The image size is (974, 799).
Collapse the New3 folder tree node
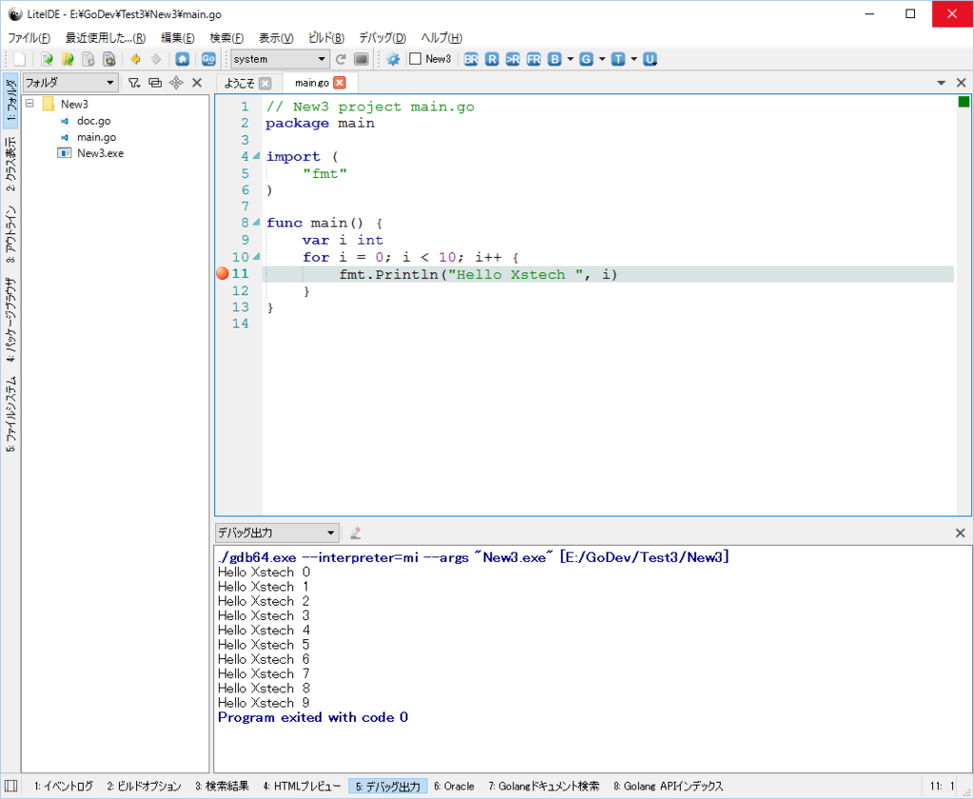pyautogui.click(x=30, y=104)
